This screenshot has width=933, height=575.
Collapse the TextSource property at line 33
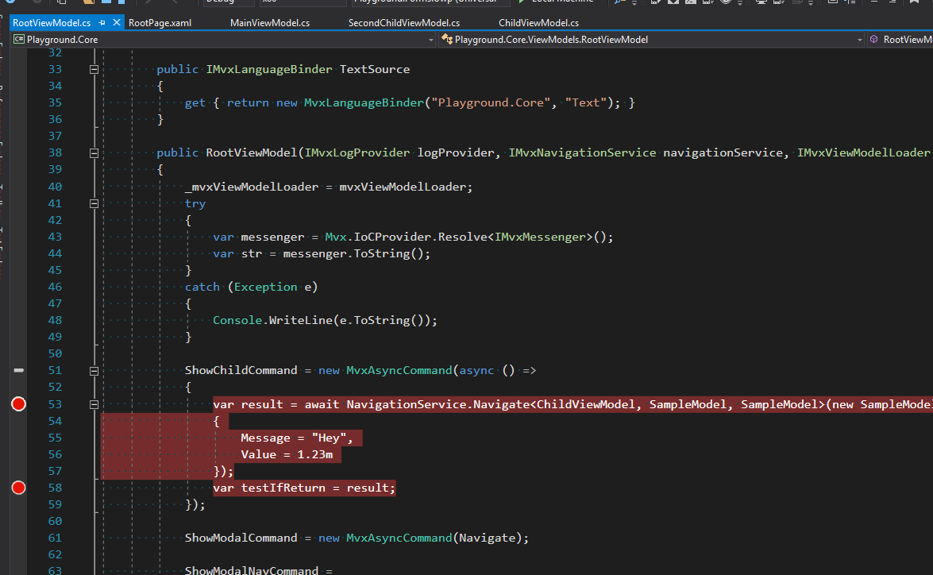pyautogui.click(x=94, y=69)
